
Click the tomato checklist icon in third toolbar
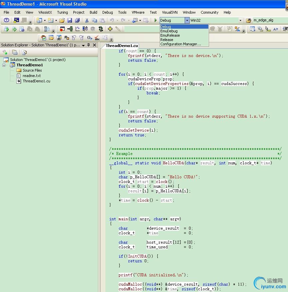(44, 38)
